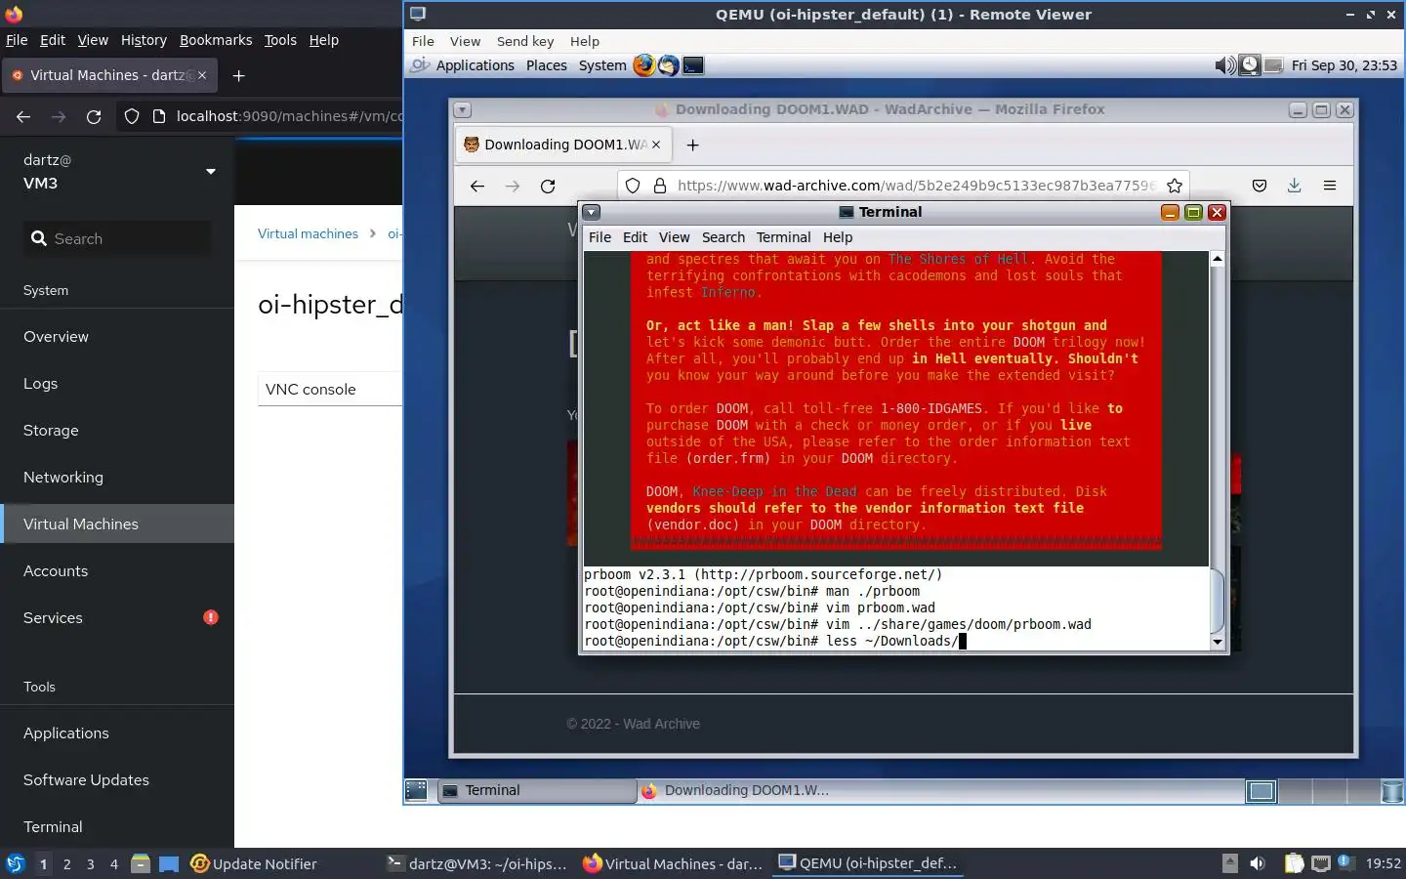Open Terminal menu in Terminal window

783,237
